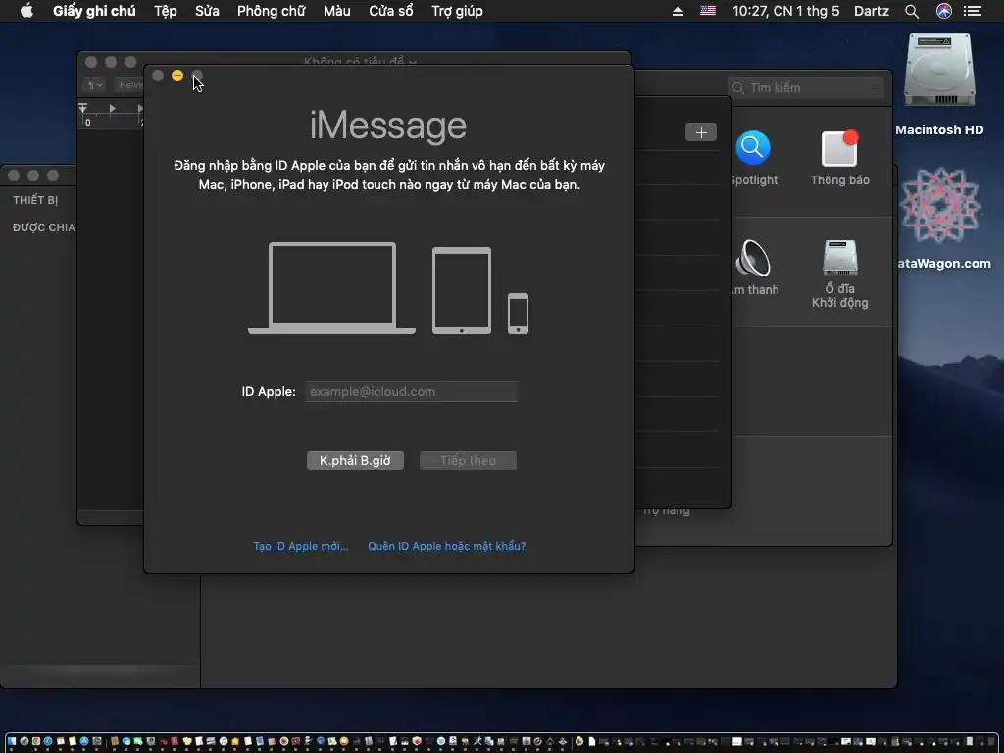Open the Thông báo preference pane
The height and width of the screenshot is (753, 1004).
[x=839, y=158]
